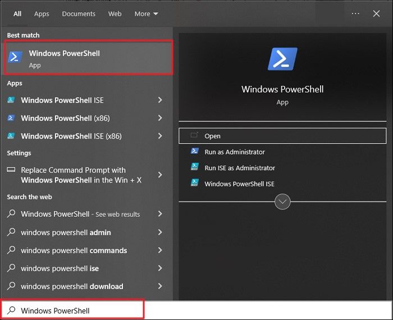Search the web for 'windows powershell commands'

[74, 250]
